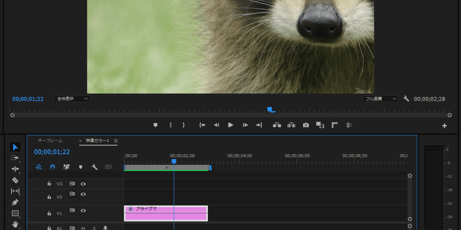Image resolution: width=461 pixels, height=230 pixels.
Task: Click the Lift button
Action: click(277, 125)
